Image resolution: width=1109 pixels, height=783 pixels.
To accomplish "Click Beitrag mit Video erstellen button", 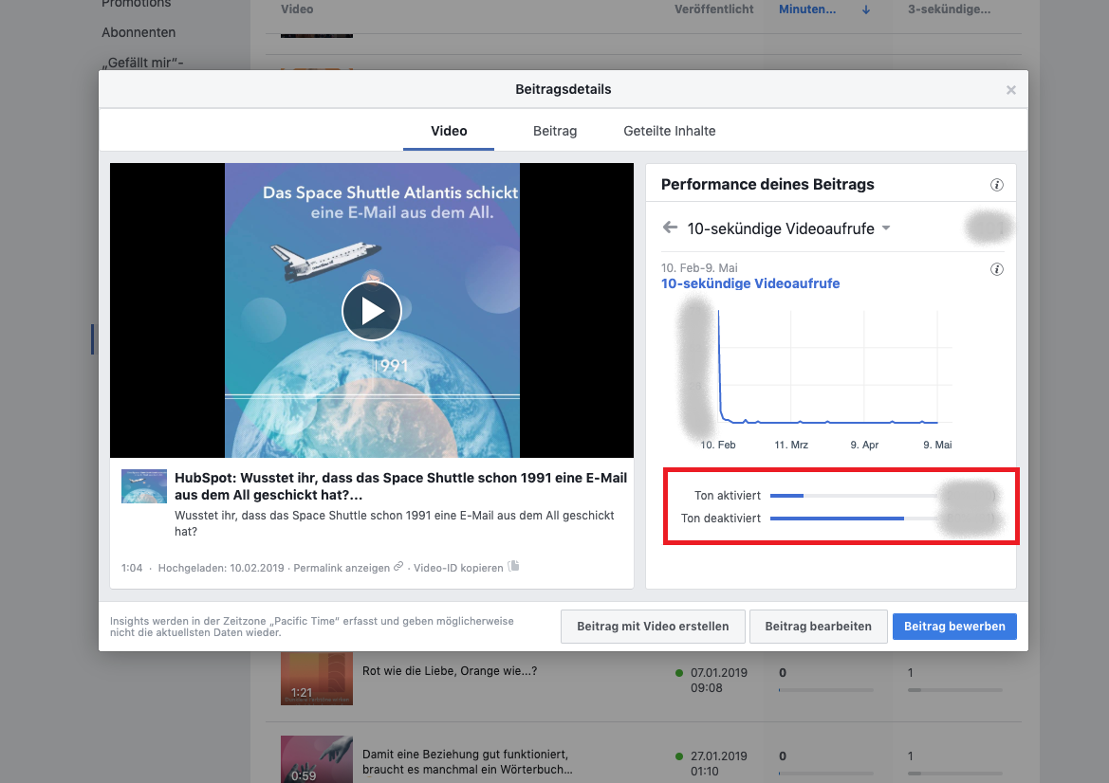I will [653, 627].
